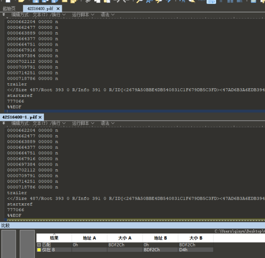Click the 地址 B column header
The height and width of the screenshot is (258, 265).
tap(160, 238)
